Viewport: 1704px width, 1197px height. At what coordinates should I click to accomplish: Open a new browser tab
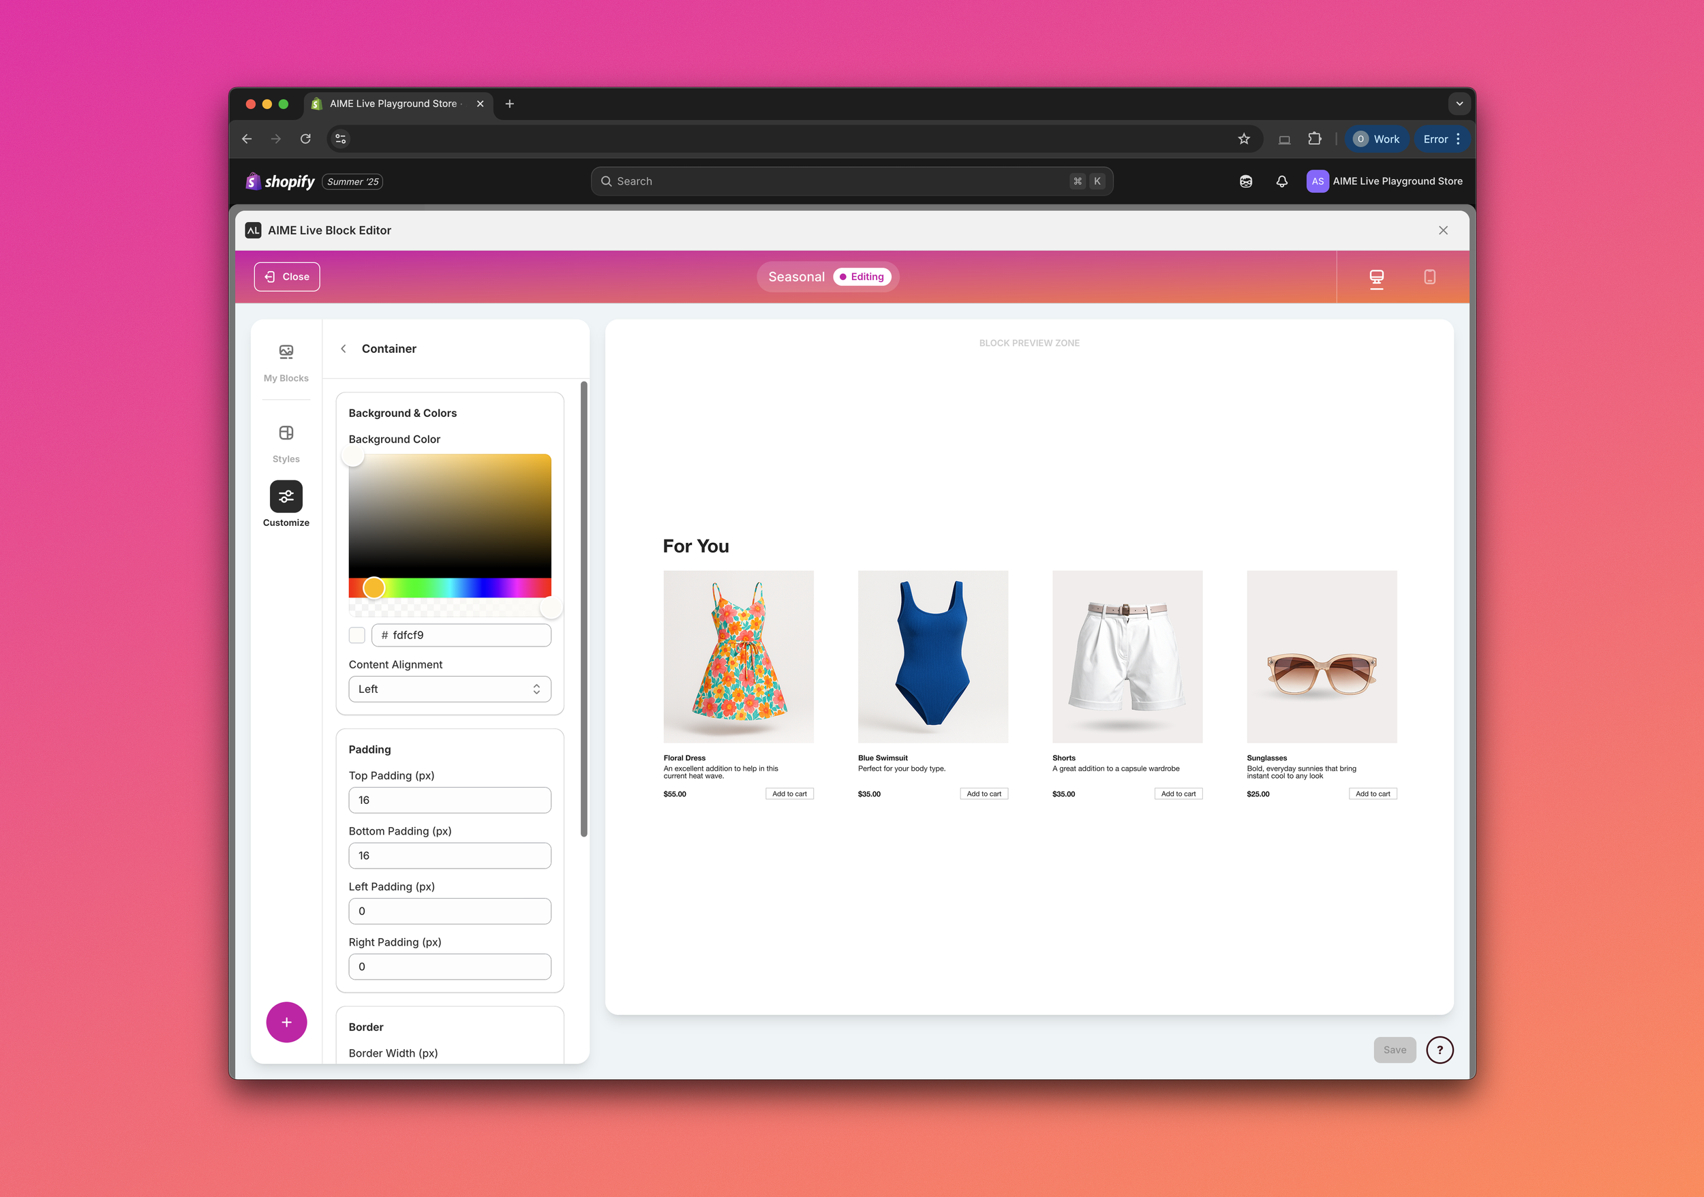(509, 104)
